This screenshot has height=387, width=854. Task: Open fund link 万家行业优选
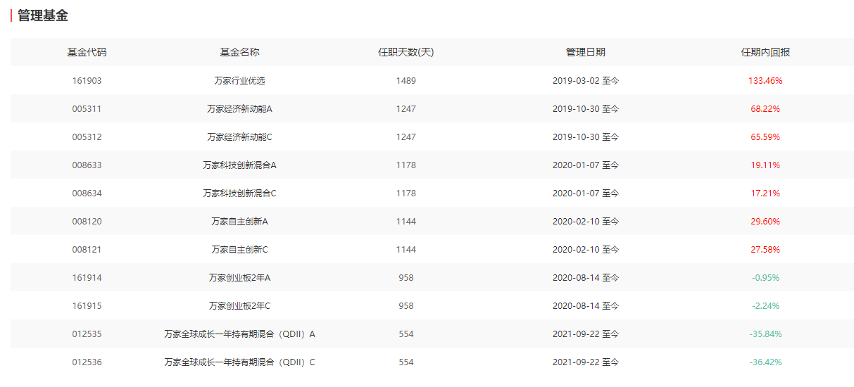(x=239, y=81)
